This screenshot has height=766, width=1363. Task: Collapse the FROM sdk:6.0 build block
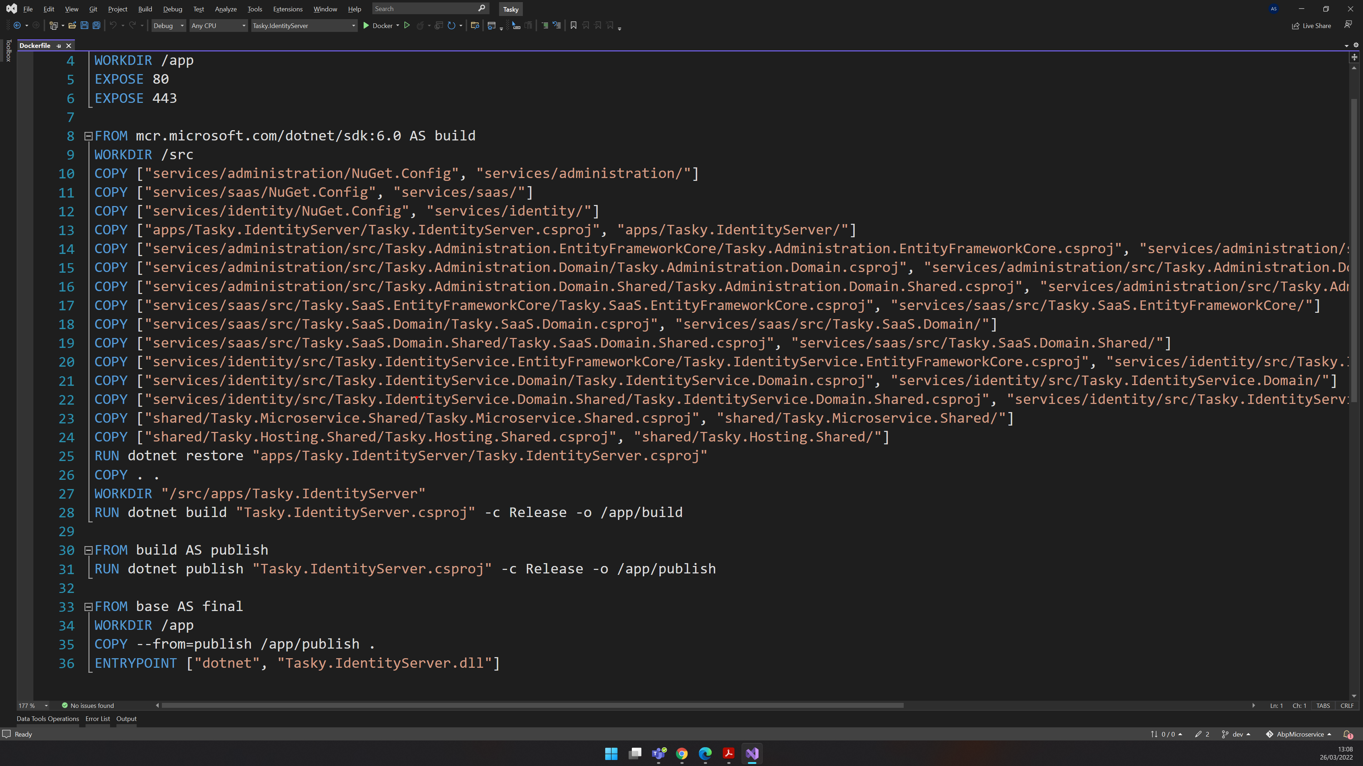pos(89,137)
